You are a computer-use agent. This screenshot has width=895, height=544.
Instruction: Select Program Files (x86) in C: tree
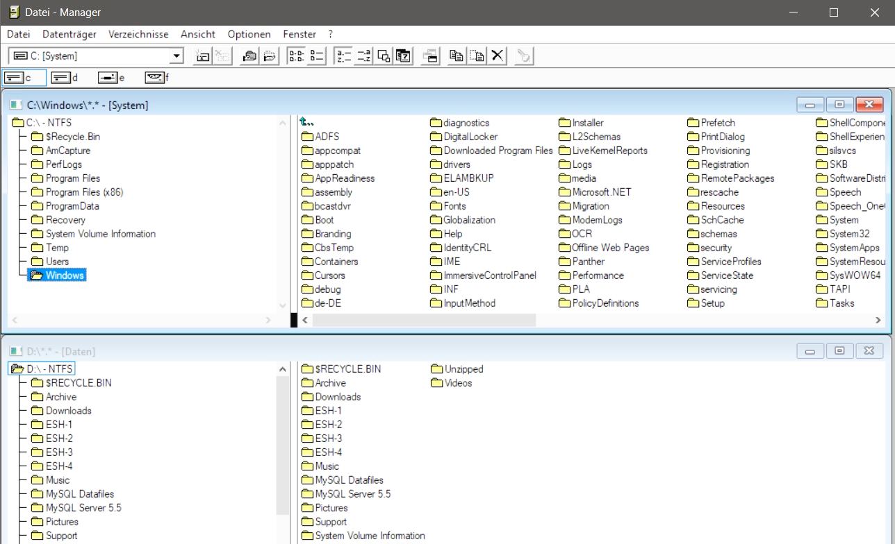[77, 192]
